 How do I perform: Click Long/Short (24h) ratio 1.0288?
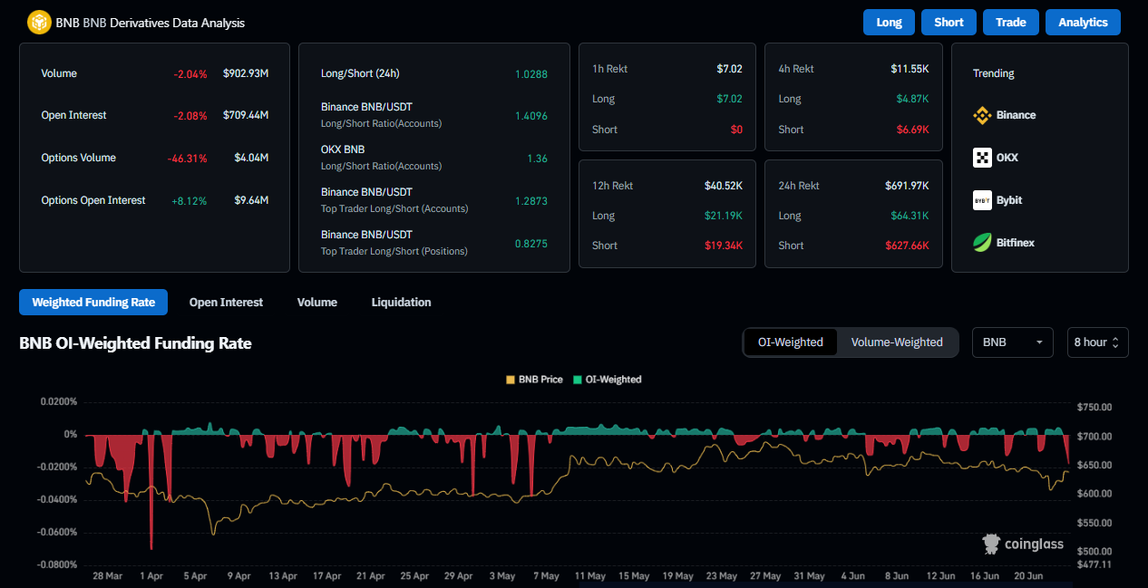click(531, 74)
